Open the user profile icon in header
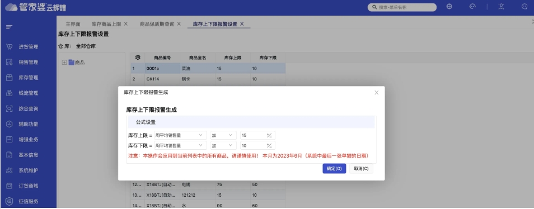This screenshot has width=534, height=209. (x=502, y=7)
